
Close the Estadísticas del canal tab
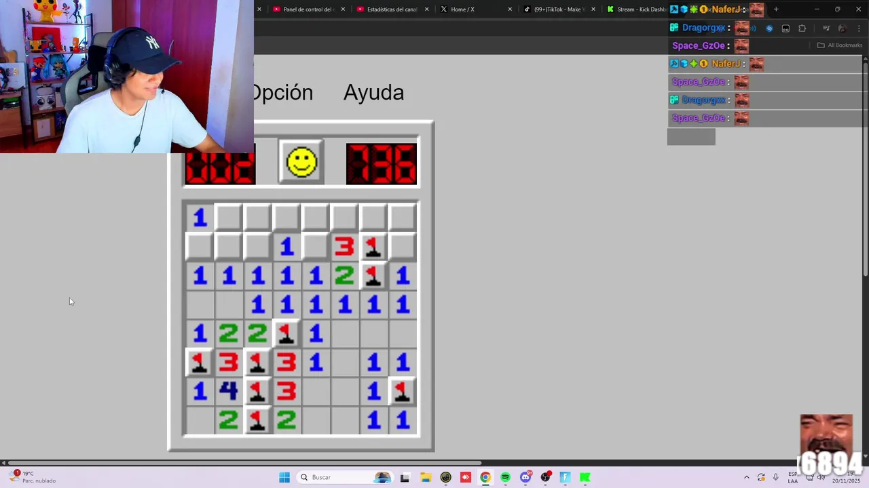tap(427, 9)
